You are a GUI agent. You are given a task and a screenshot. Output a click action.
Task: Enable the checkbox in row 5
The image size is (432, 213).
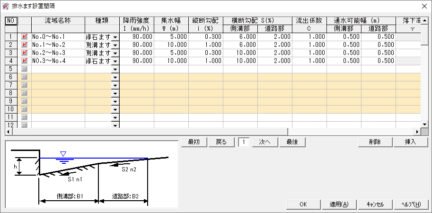(25, 69)
